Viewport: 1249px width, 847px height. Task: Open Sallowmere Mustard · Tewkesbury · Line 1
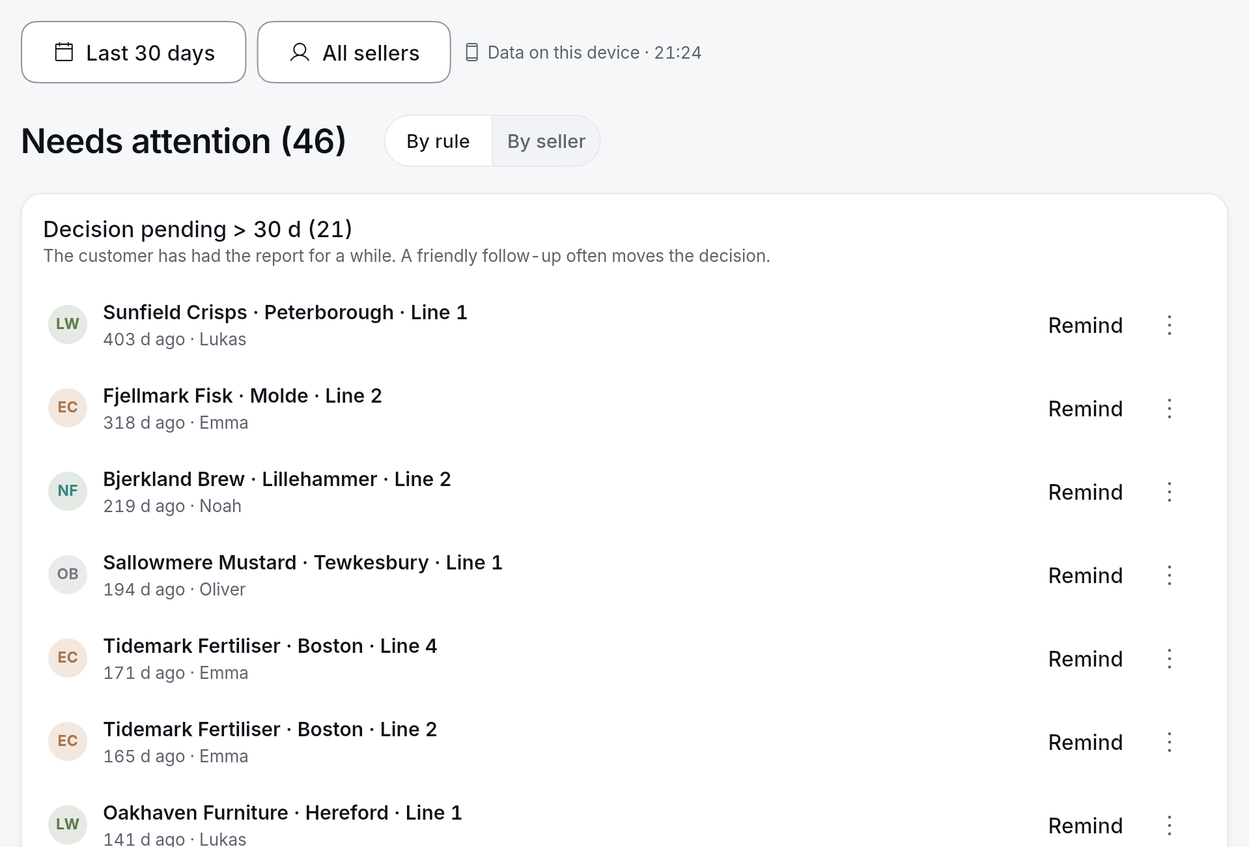pos(303,562)
